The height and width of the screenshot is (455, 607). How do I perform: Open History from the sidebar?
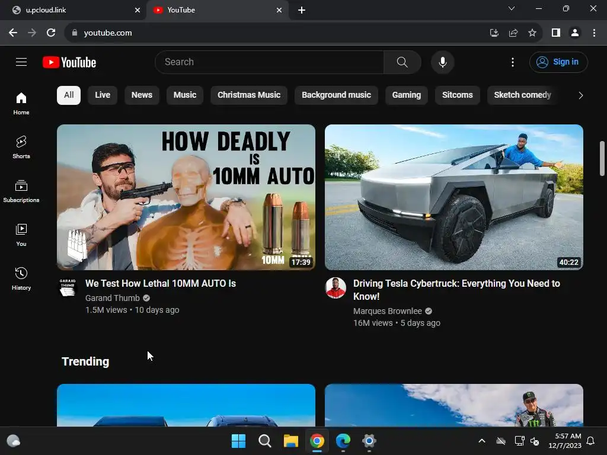coord(21,278)
